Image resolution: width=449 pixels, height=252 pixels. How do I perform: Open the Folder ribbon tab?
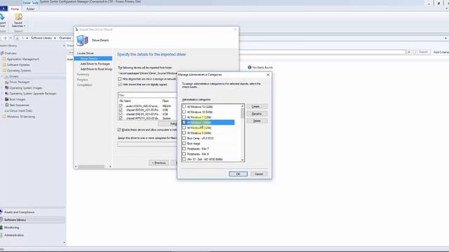[30, 9]
